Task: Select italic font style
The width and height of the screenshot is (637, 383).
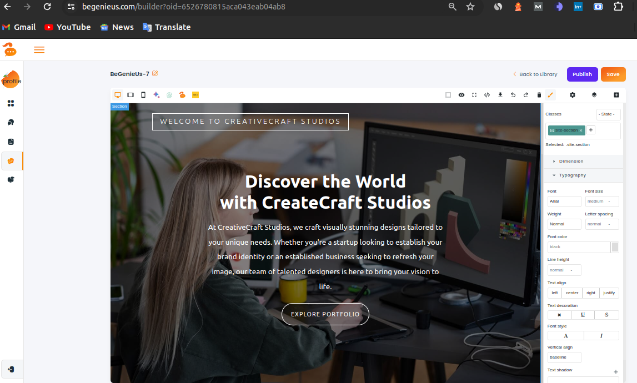Action: (x=601, y=336)
